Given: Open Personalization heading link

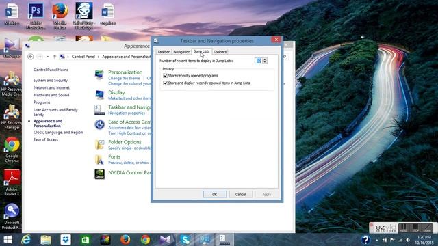Looking at the screenshot, I should pos(125,72).
